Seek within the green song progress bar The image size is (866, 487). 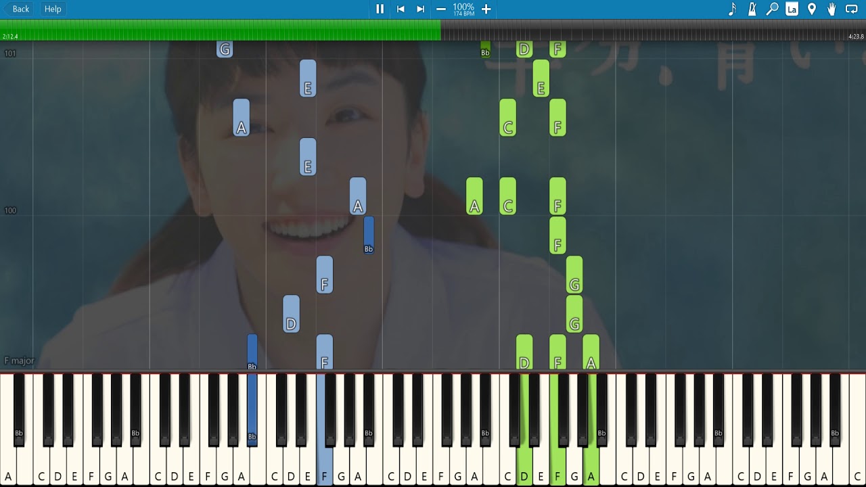tap(433, 30)
